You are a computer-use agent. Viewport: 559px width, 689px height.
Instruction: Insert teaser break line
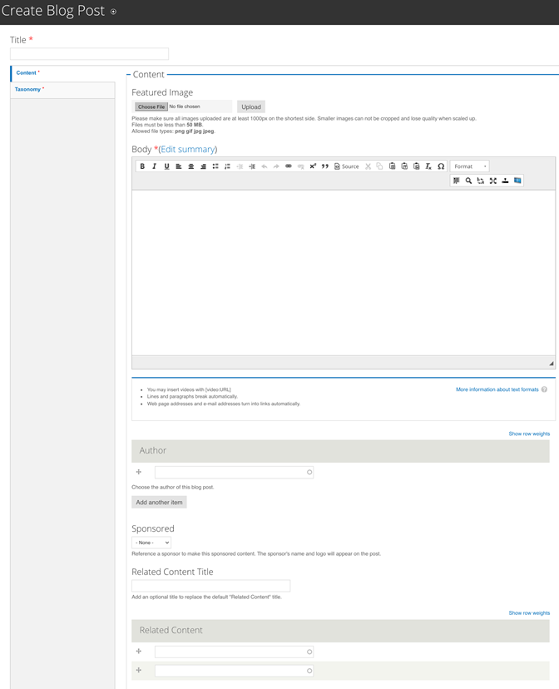click(506, 181)
